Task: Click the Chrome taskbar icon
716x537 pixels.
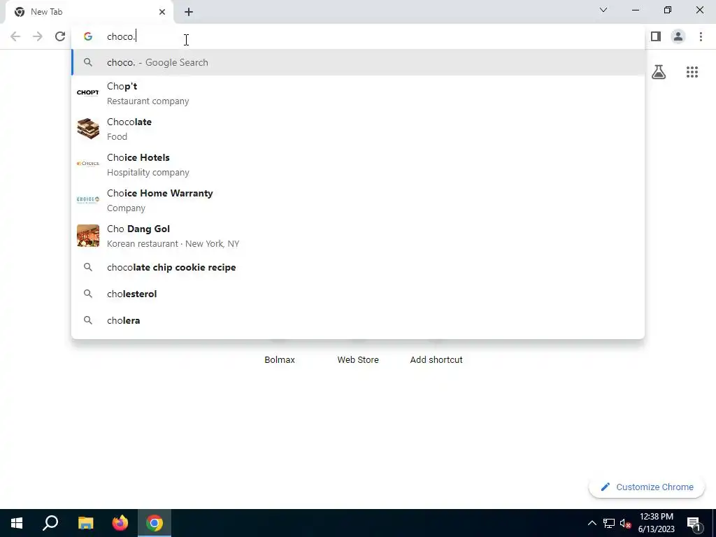Action: [x=155, y=523]
